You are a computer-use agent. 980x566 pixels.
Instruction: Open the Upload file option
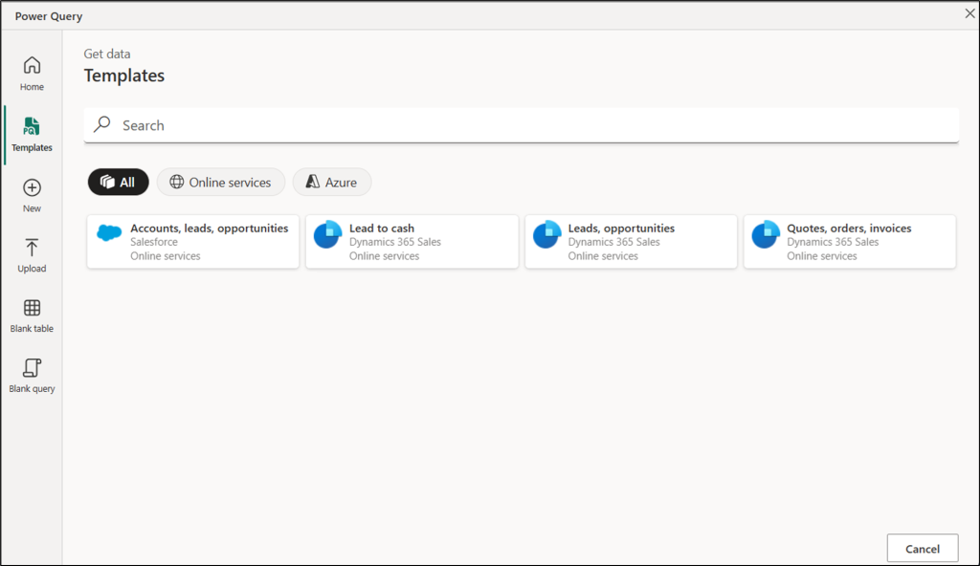pyautogui.click(x=32, y=255)
